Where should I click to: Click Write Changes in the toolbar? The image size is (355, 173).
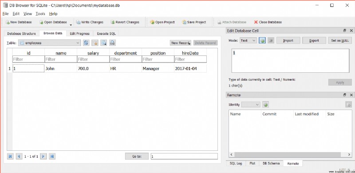coord(90,22)
